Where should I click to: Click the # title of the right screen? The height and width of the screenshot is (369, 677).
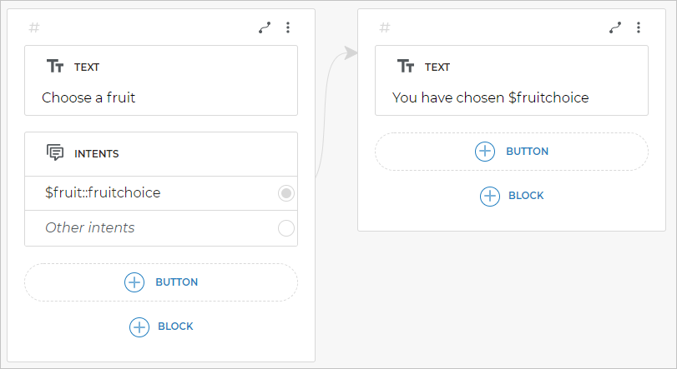click(385, 27)
